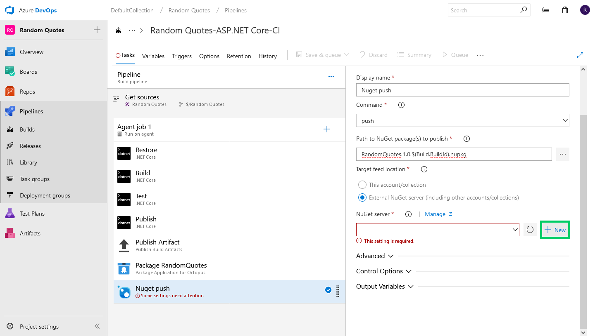Click the plus icon beside Random Quotes
The width and height of the screenshot is (595, 336).
97,30
